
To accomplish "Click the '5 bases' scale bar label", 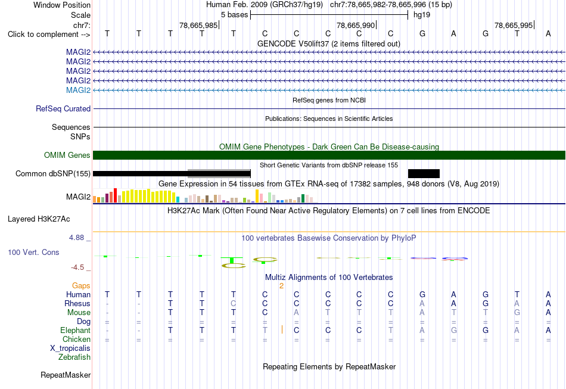I will pyautogui.click(x=234, y=15).
